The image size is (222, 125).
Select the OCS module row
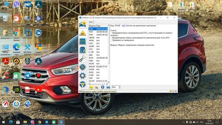click(98, 49)
